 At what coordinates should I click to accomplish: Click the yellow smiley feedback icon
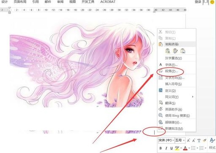click(x=212, y=2)
